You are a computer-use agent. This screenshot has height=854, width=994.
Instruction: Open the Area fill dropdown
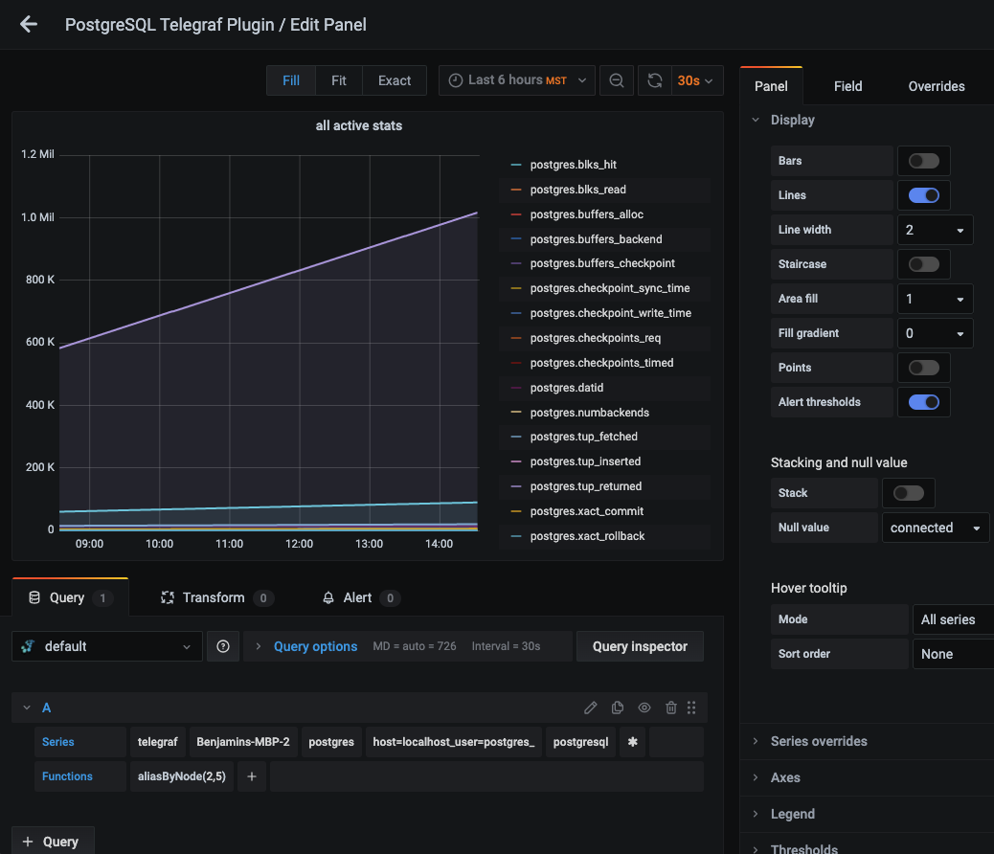pyautogui.click(x=935, y=299)
